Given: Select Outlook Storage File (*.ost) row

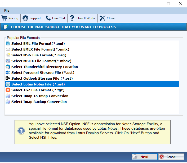Looking at the screenshot, I should tap(92, 78).
